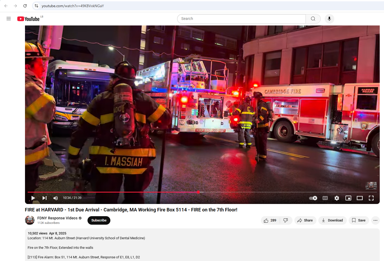384x261 pixels.
Task: Turn on closed captions
Action: click(x=325, y=198)
